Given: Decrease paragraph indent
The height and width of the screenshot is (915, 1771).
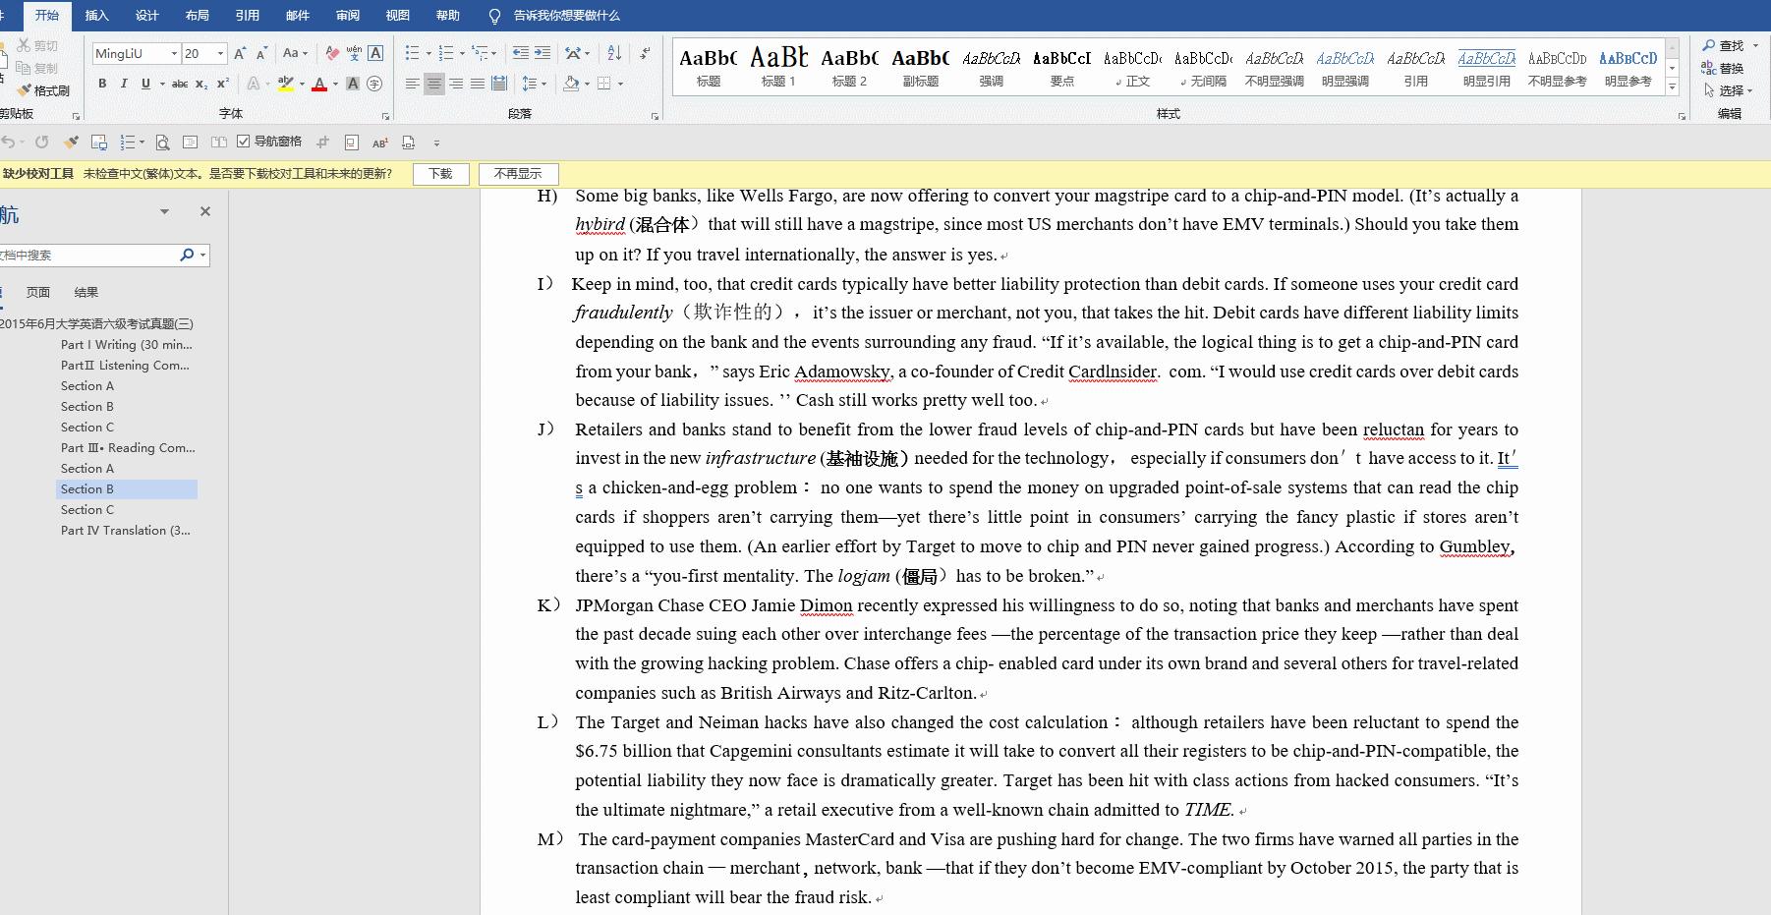Looking at the screenshot, I should click(x=521, y=54).
